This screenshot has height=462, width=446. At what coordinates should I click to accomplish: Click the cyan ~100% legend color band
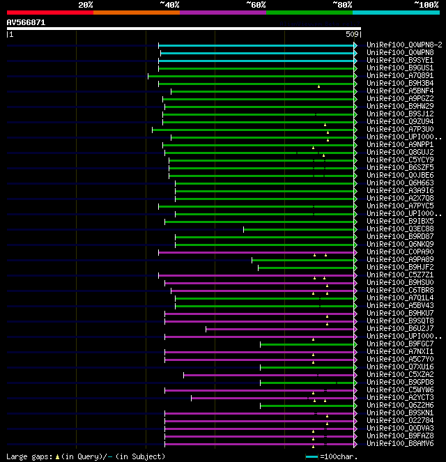[396, 13]
